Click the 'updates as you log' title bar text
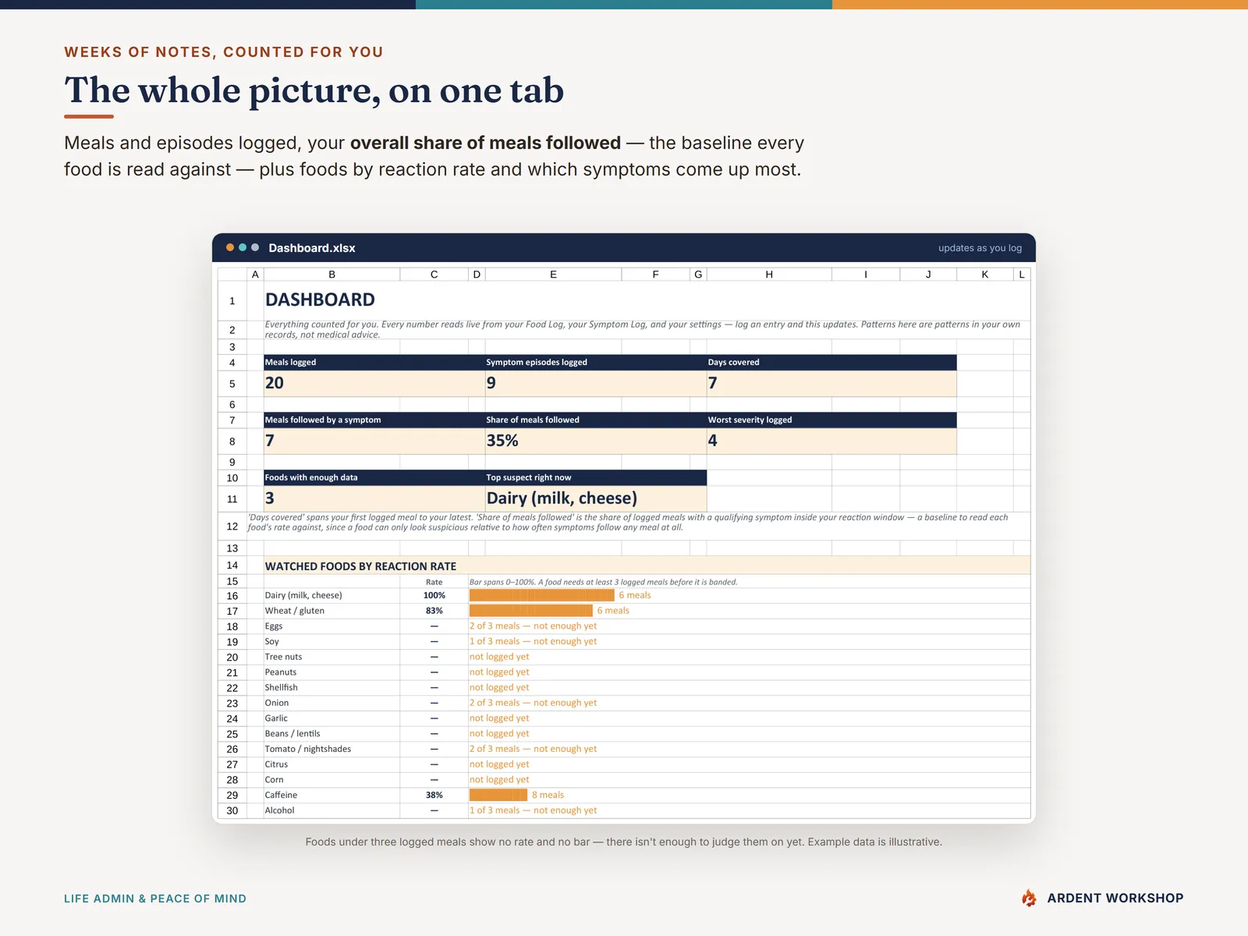Viewport: 1248px width, 936px height. (980, 248)
